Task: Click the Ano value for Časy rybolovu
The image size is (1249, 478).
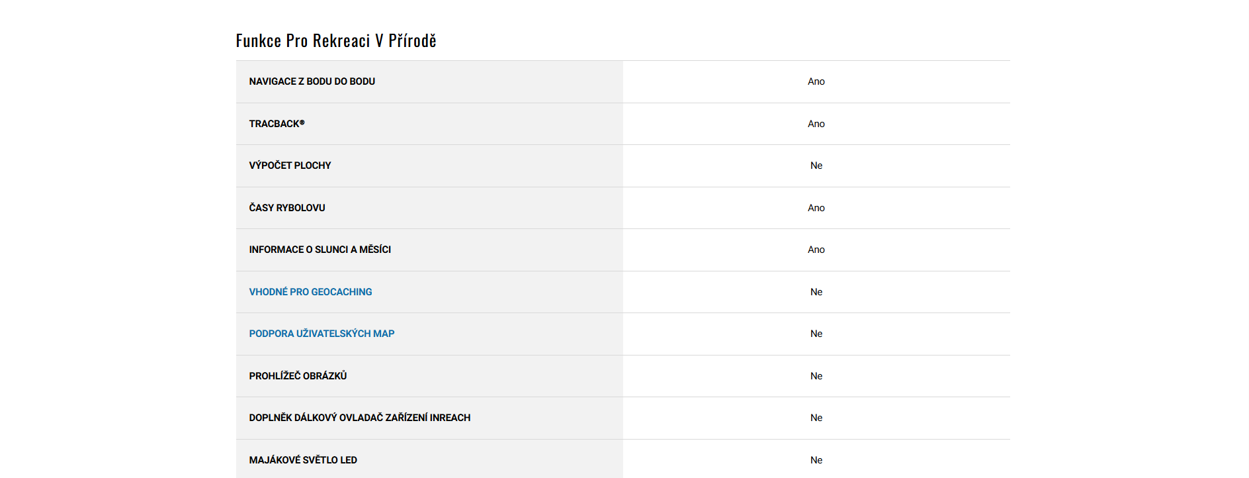Action: click(x=816, y=208)
